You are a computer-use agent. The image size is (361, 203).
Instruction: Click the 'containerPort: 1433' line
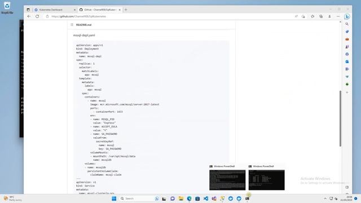tap(108, 112)
